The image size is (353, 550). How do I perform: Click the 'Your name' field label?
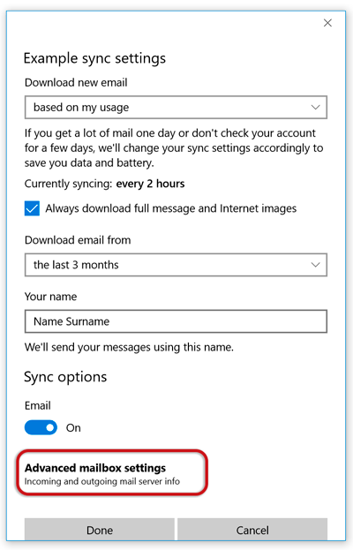(x=50, y=297)
